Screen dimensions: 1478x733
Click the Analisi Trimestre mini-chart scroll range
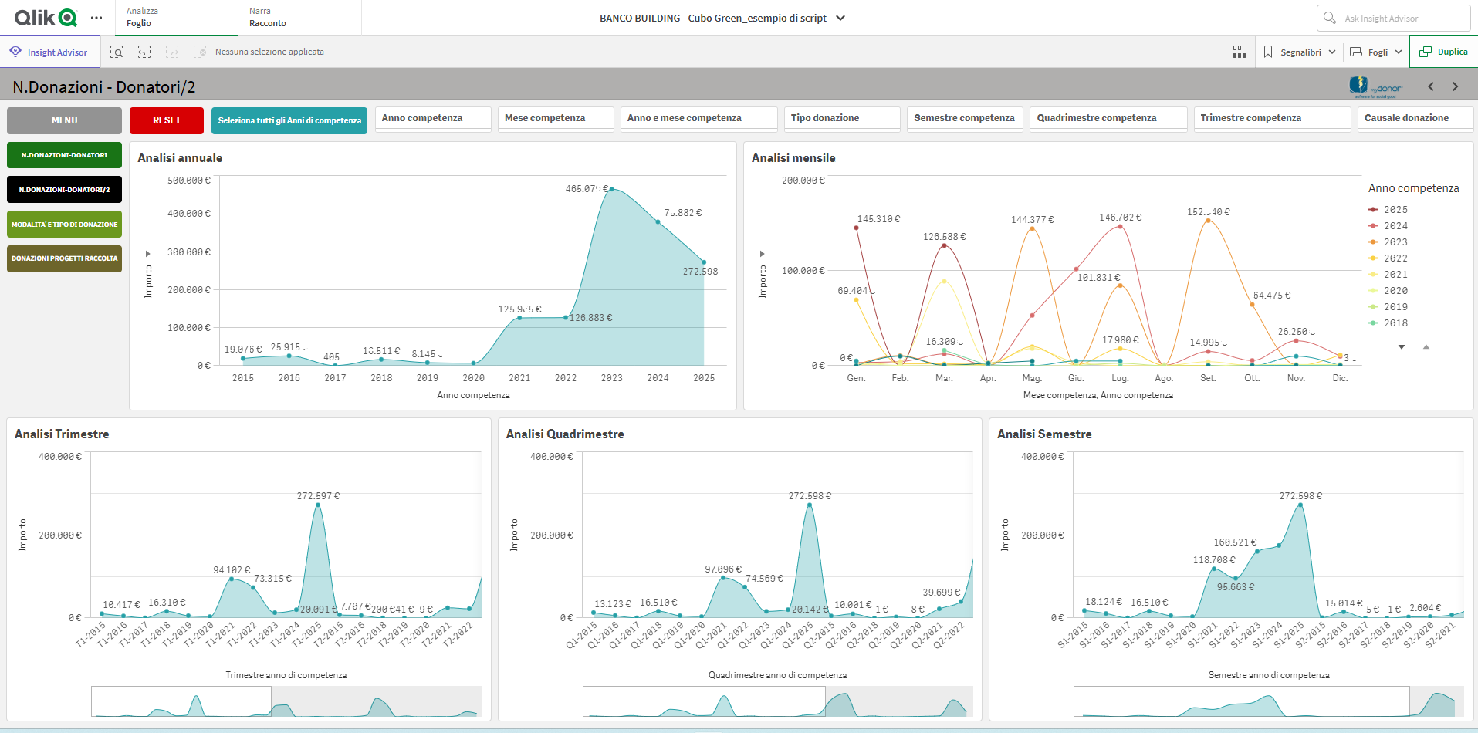(x=181, y=701)
